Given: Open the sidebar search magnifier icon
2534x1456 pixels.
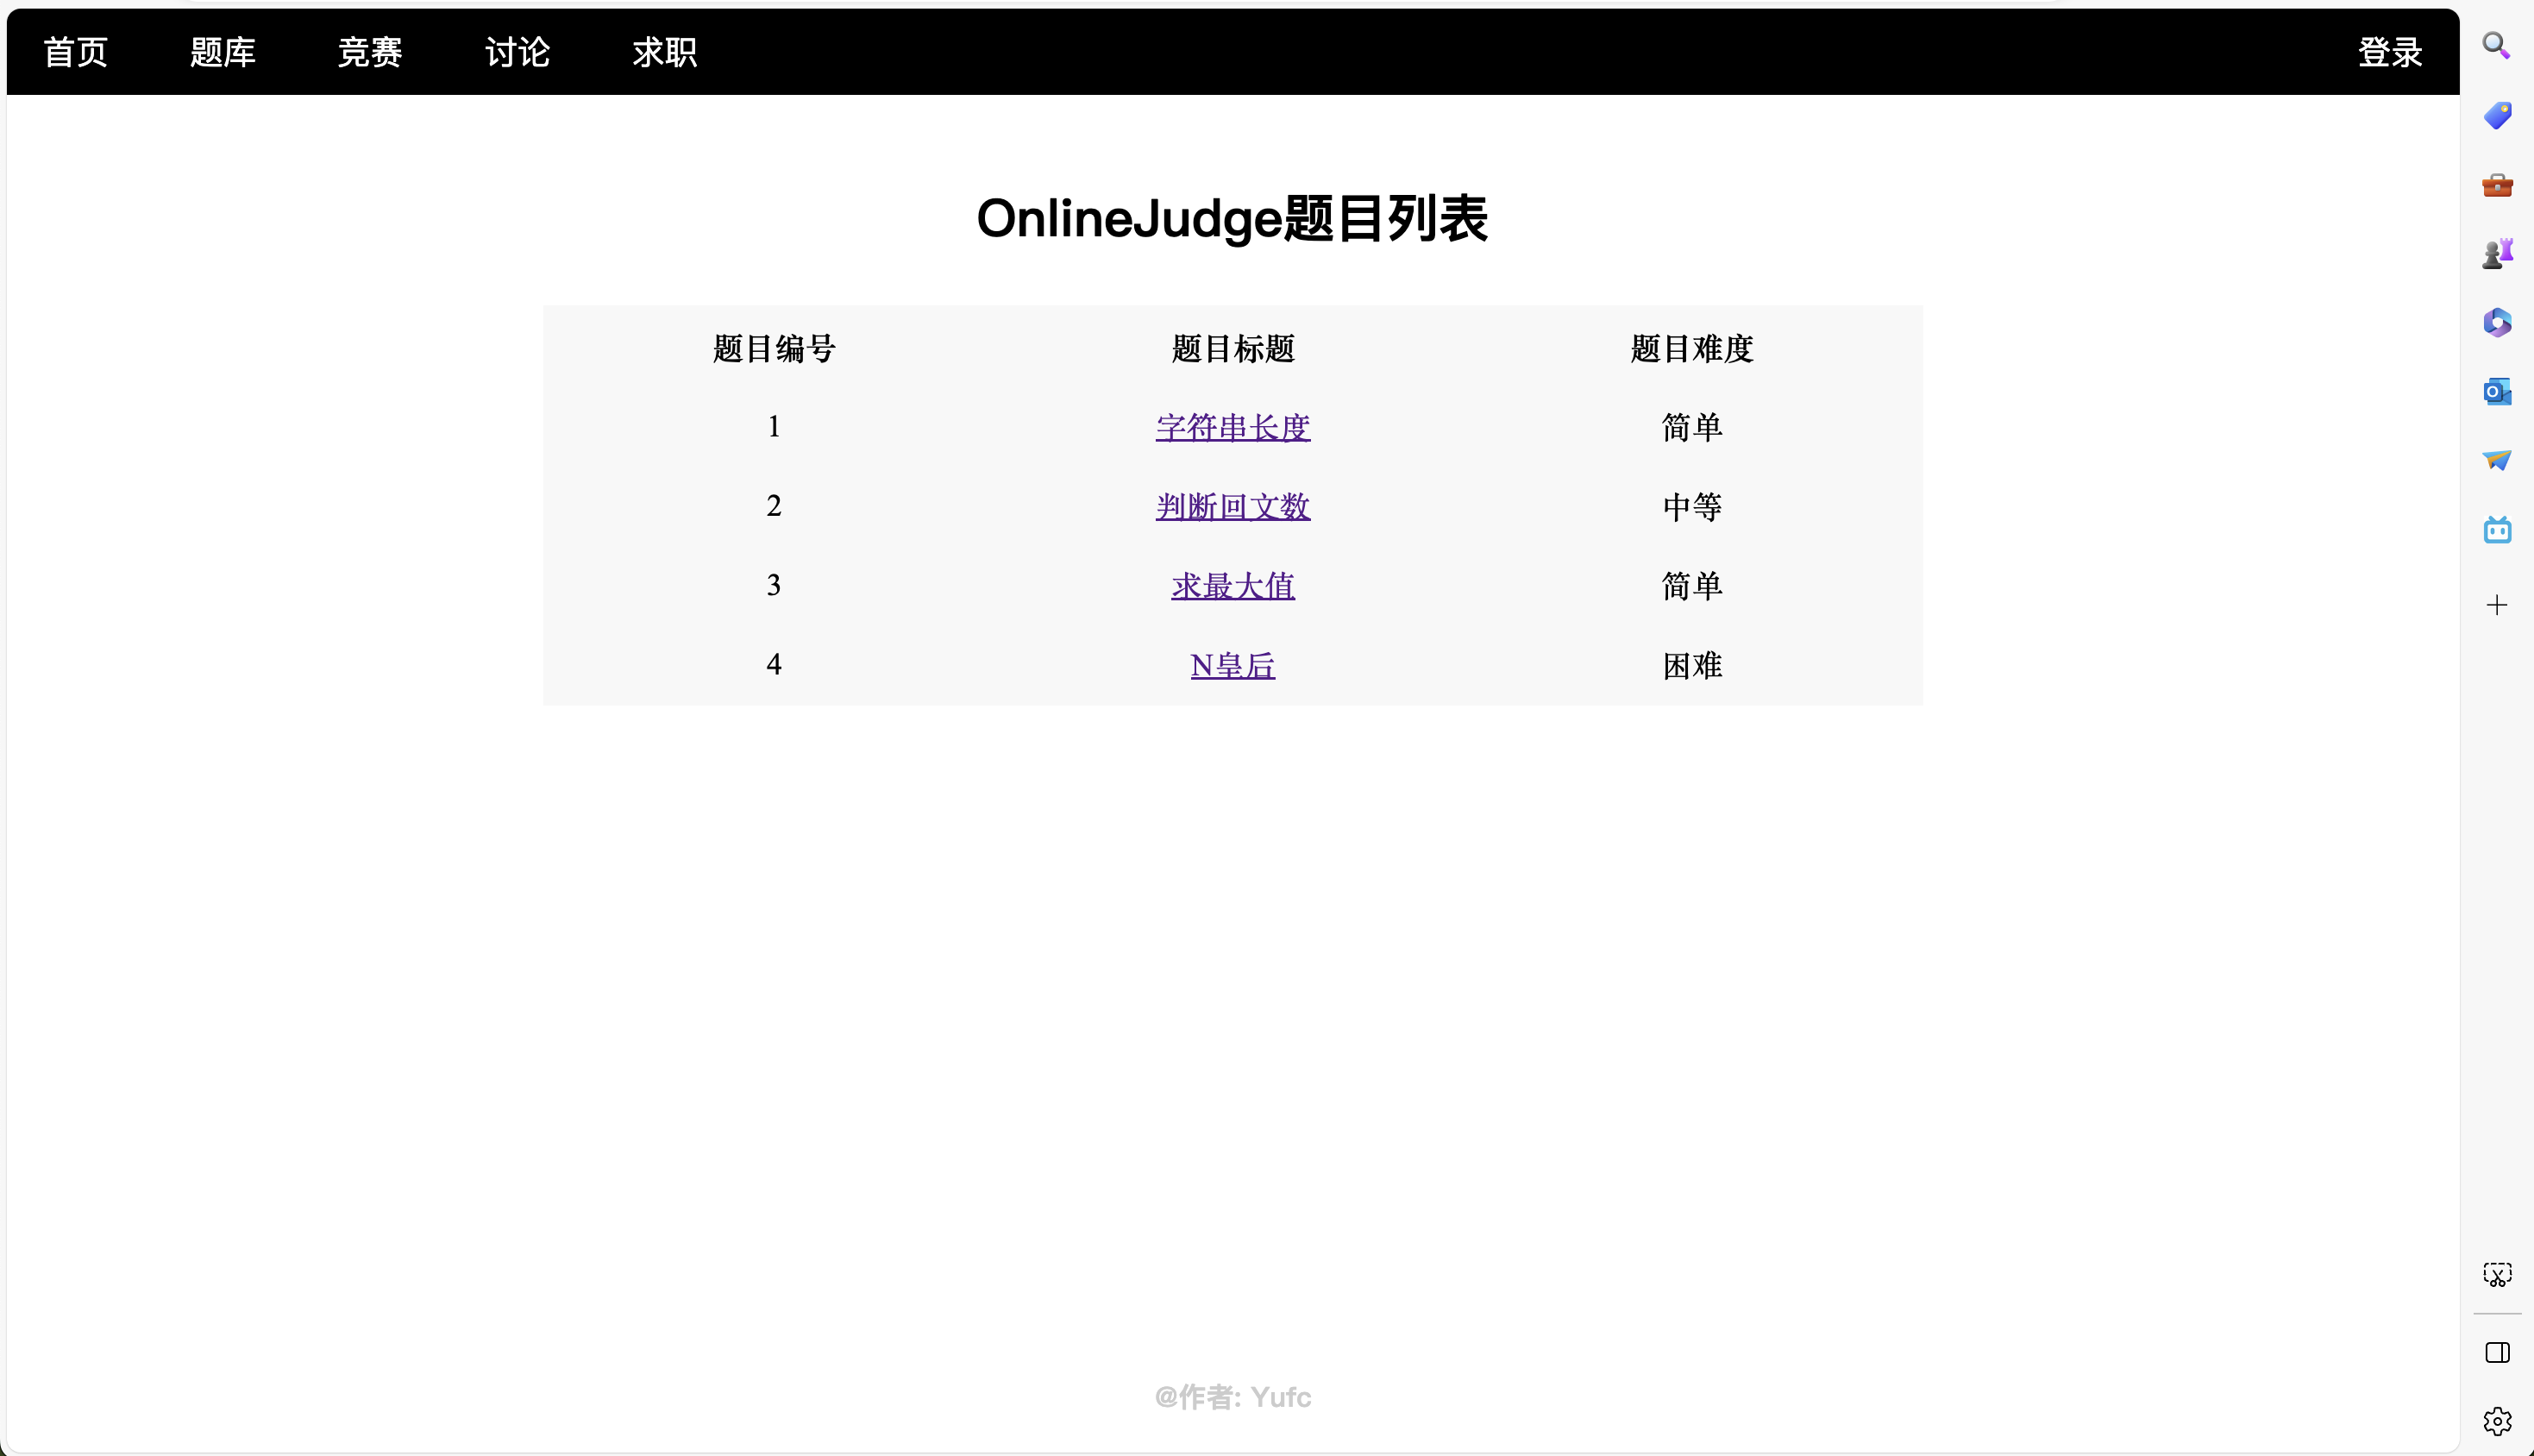Looking at the screenshot, I should click(2496, 46).
